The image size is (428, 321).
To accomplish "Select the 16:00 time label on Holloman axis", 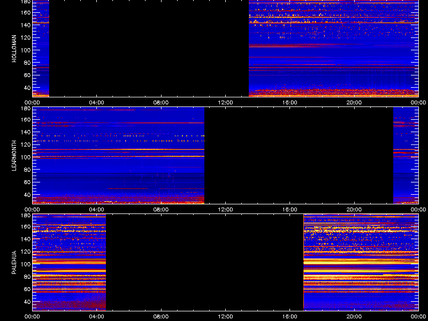I will [289, 103].
